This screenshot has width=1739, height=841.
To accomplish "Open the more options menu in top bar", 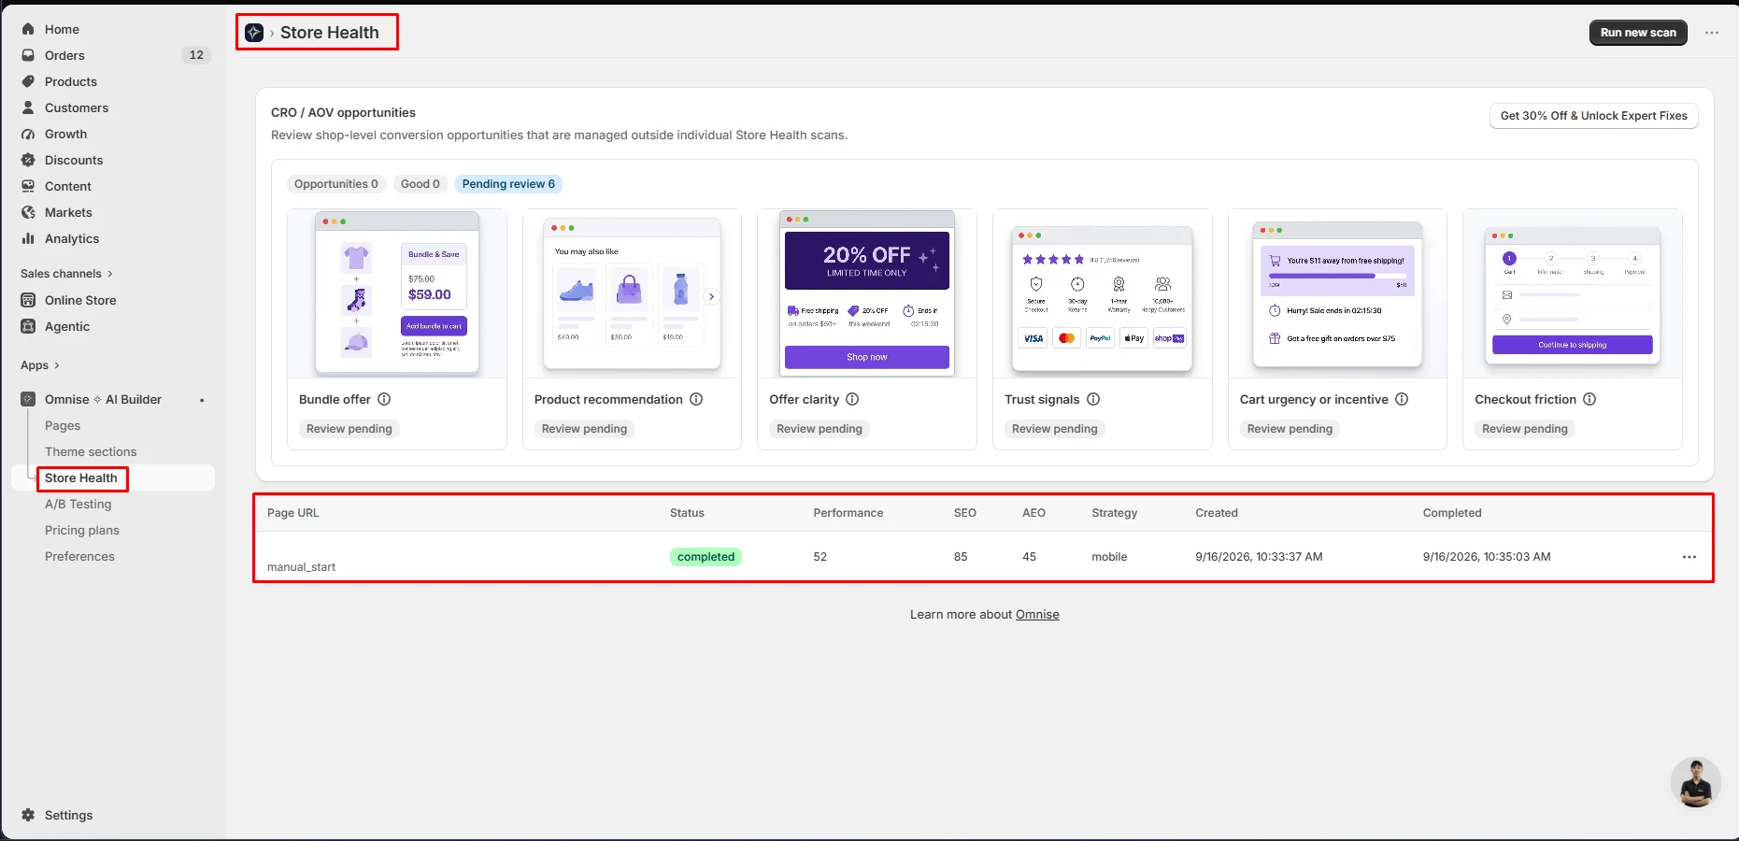I will click(x=1712, y=33).
